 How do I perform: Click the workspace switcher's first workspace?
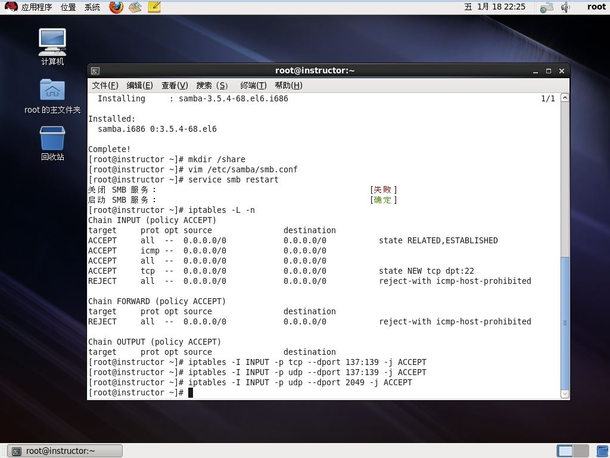565,451
